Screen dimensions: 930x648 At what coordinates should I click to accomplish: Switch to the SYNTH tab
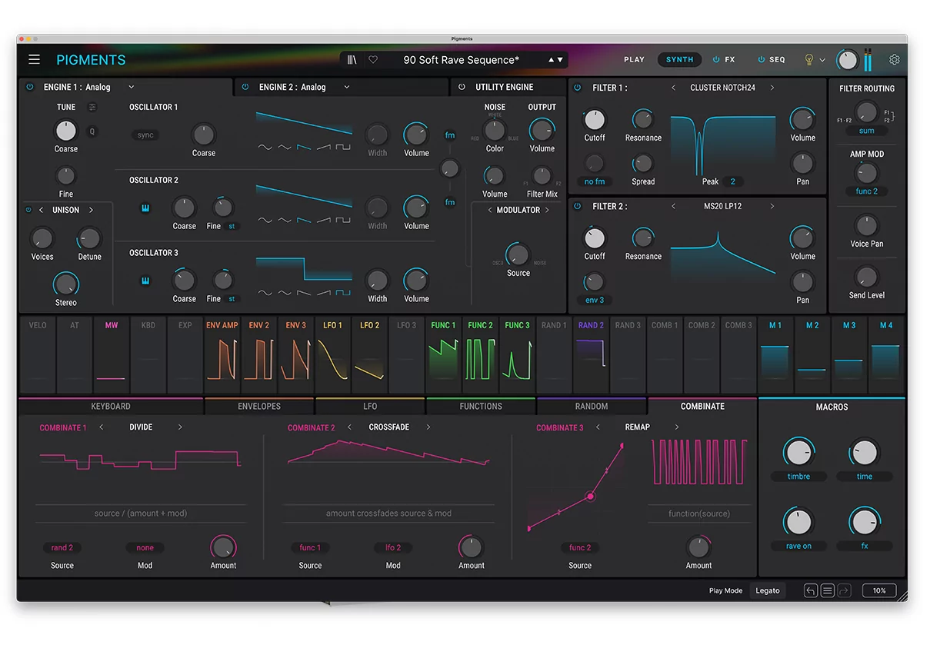tap(679, 59)
